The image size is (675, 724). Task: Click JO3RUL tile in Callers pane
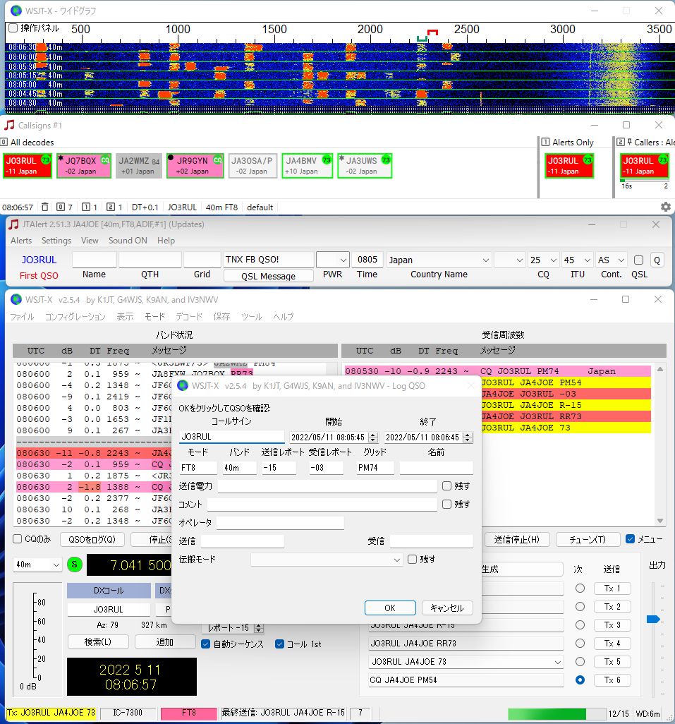(x=645, y=166)
